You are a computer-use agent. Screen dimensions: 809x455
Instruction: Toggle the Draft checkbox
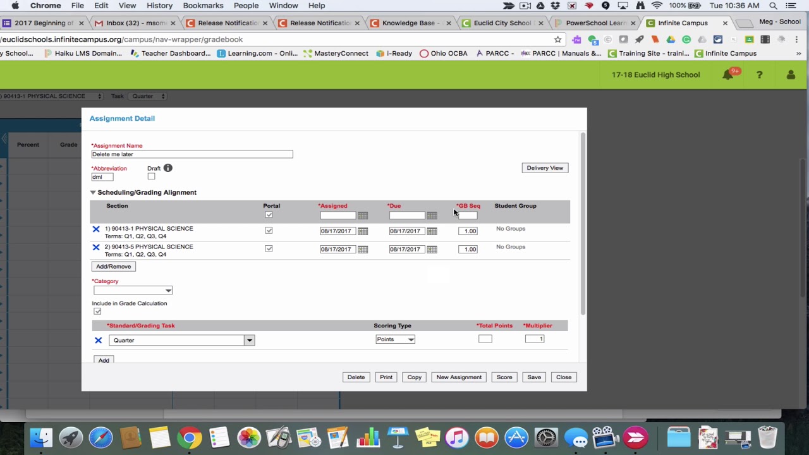[x=151, y=176]
